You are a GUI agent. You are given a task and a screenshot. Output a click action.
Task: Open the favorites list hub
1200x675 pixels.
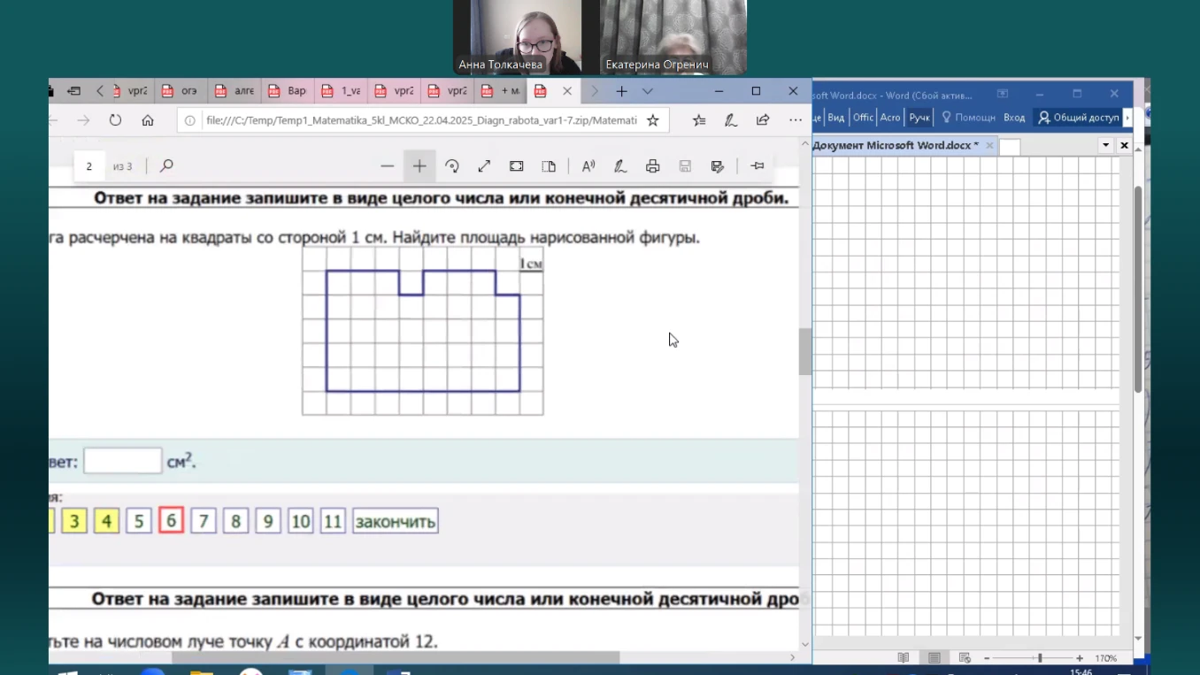pos(699,120)
